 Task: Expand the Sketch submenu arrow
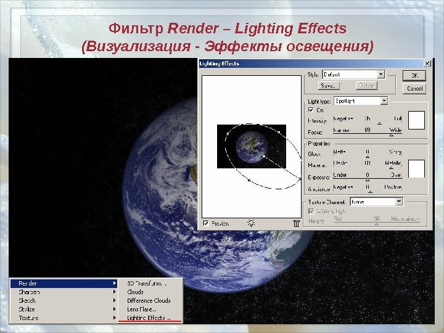(x=114, y=300)
